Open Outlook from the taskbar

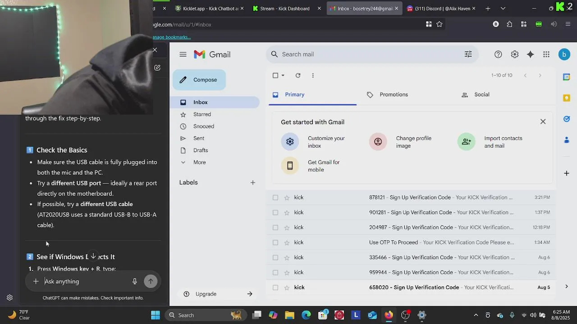(372, 315)
